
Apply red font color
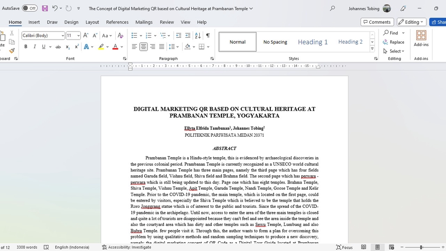(115, 46)
